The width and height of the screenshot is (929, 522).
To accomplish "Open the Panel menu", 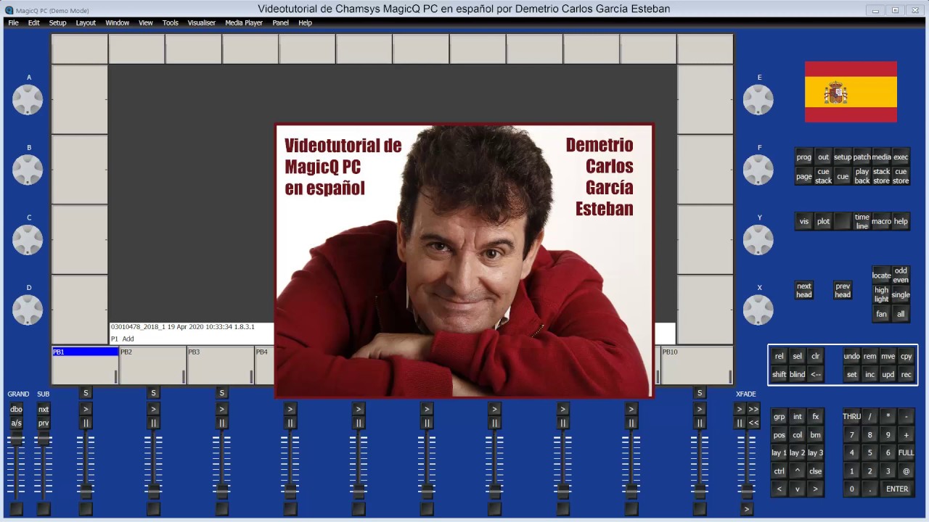I will (280, 22).
